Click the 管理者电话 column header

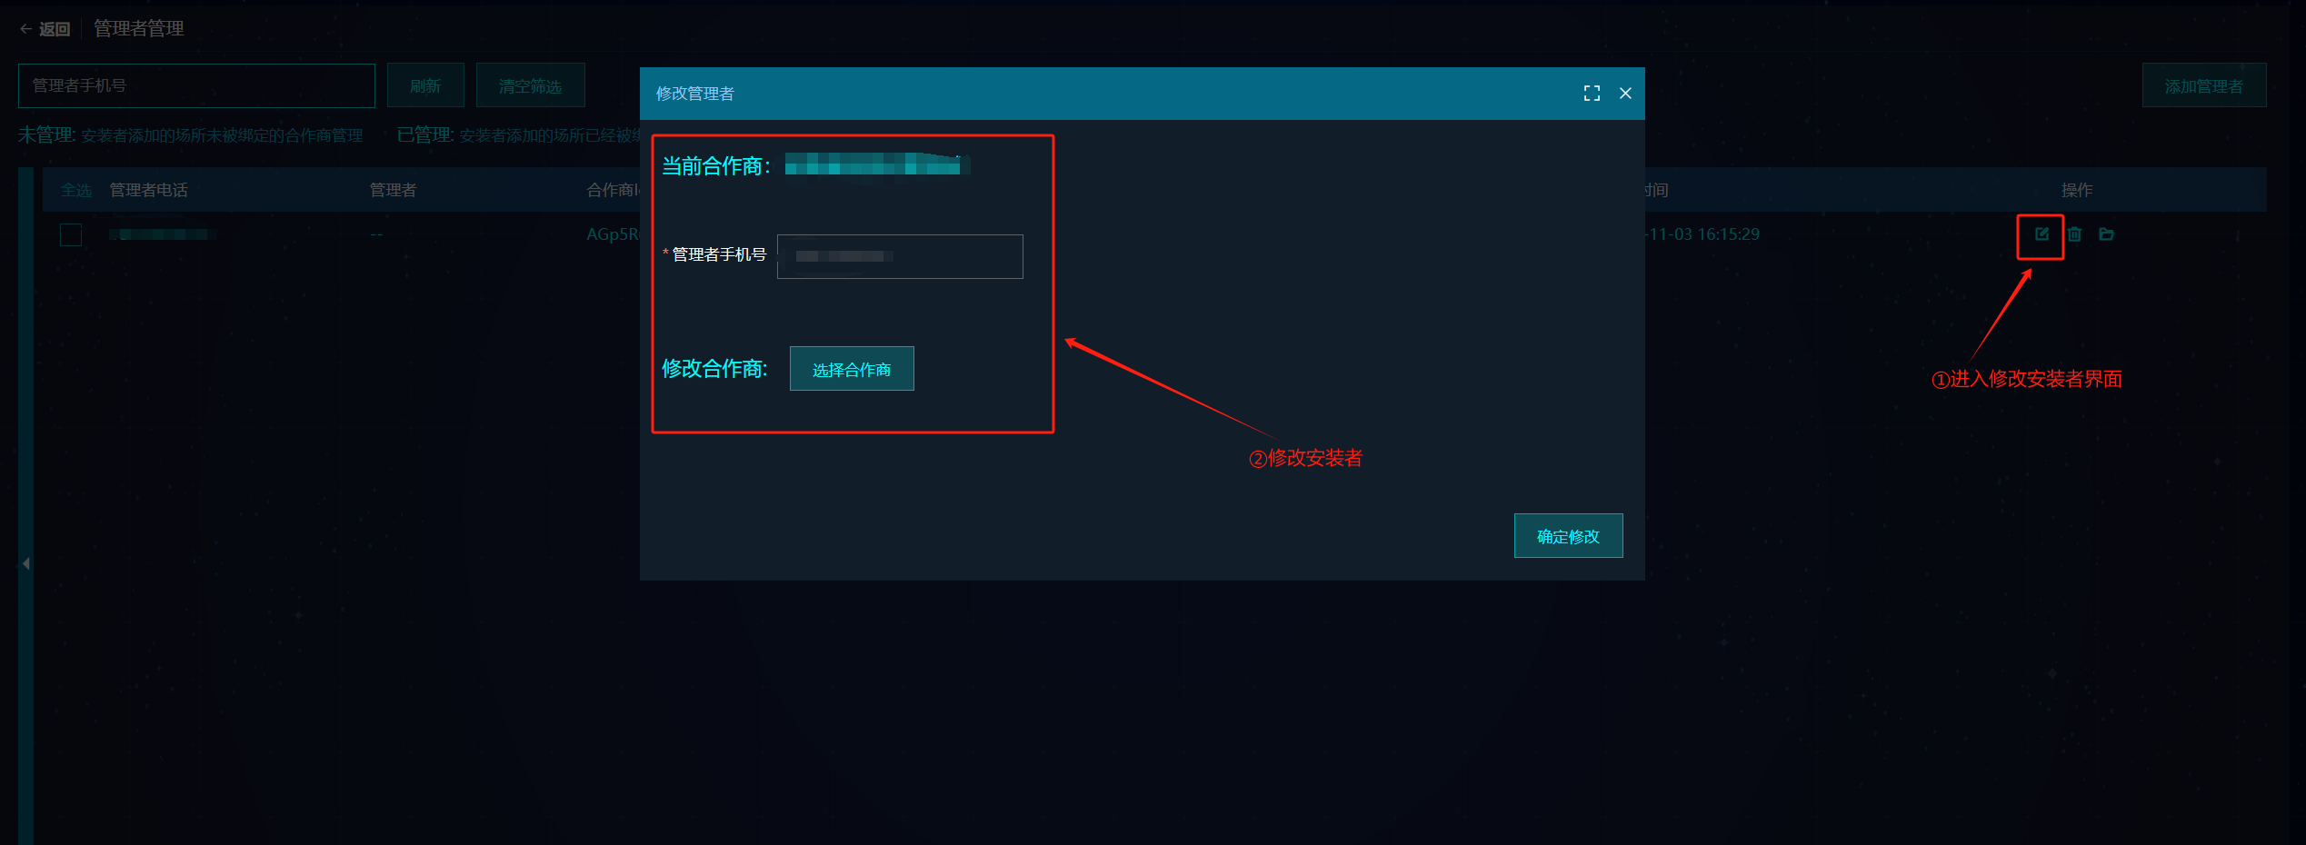pyautogui.click(x=149, y=190)
